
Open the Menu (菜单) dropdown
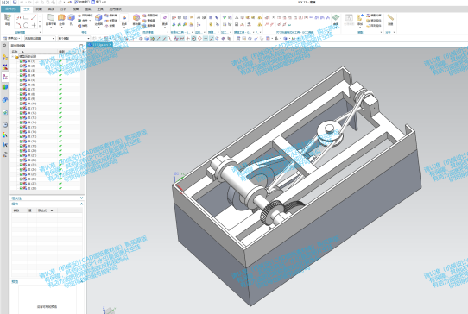click(x=11, y=38)
